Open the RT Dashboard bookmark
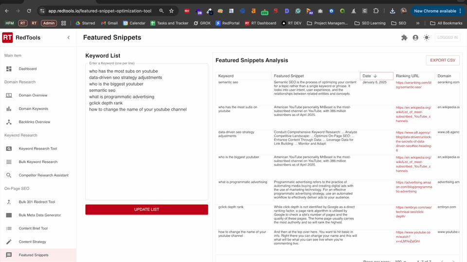This screenshot has width=467, height=262. tap(261, 23)
